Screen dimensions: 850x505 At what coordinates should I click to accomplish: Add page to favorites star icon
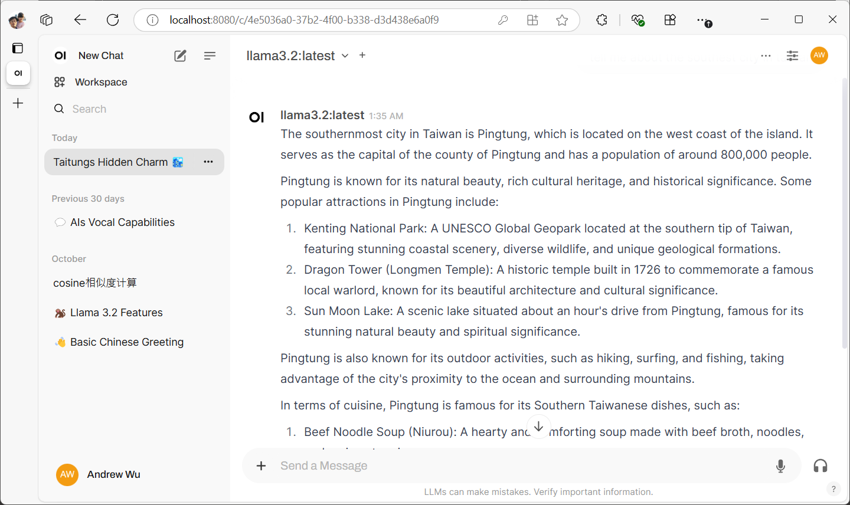click(562, 20)
